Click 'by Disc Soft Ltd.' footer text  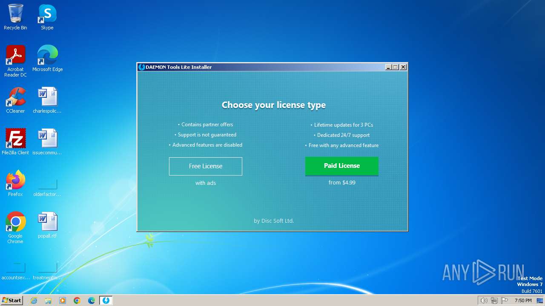tap(274, 221)
